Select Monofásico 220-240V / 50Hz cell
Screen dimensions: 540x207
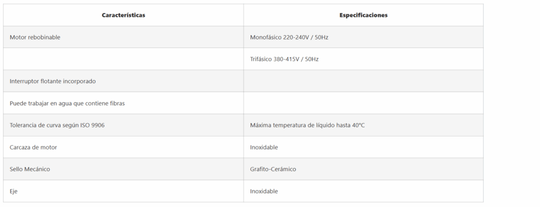point(363,37)
